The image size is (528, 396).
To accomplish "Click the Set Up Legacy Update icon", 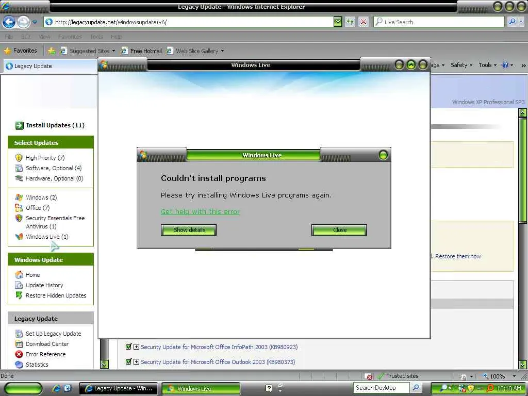I will pos(19,334).
